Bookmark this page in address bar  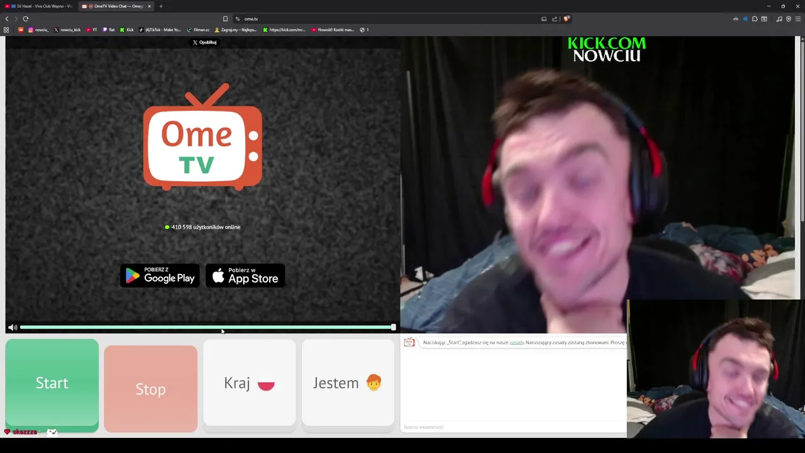[x=225, y=19]
